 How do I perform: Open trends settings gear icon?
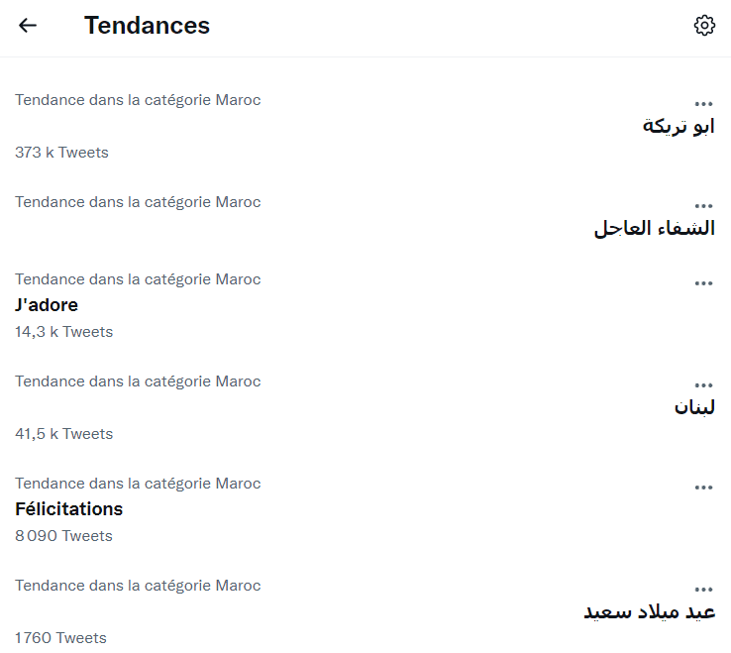pyautogui.click(x=704, y=26)
